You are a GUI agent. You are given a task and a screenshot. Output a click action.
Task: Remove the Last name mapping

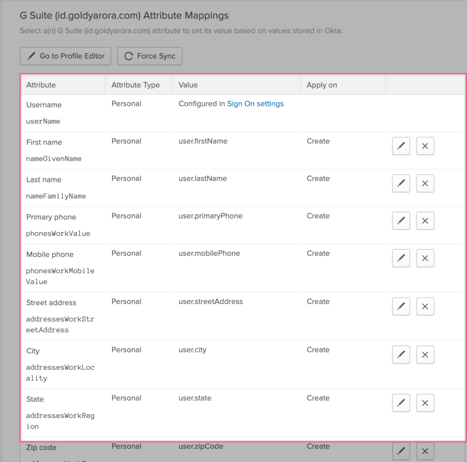425,183
